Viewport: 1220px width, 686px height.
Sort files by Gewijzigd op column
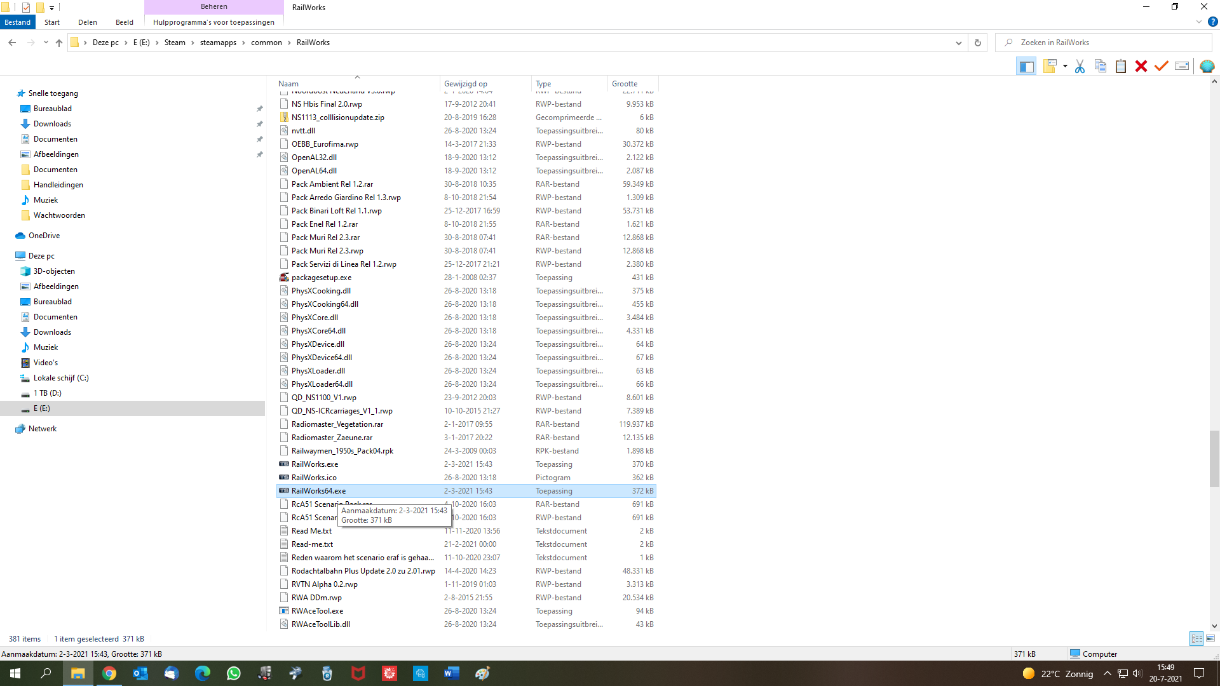pos(485,84)
